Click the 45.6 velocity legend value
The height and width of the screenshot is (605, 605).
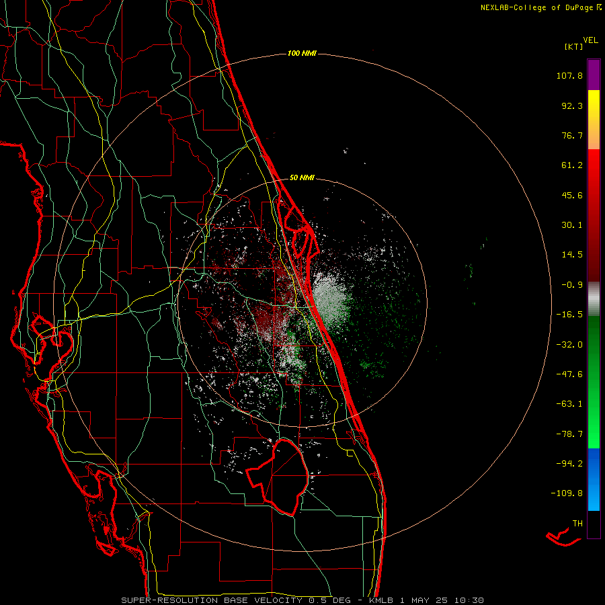click(572, 195)
